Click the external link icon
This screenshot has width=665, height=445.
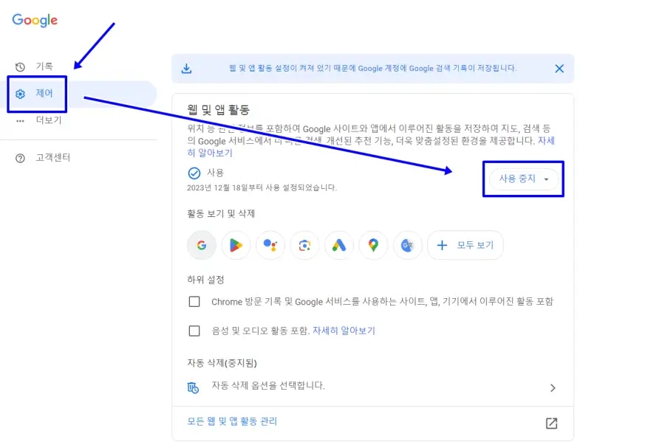coord(551,423)
